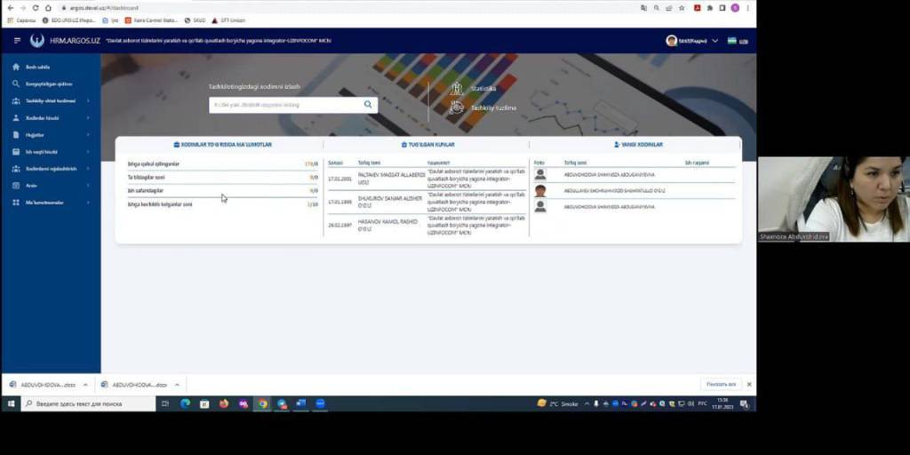910x455 pixels.
Task: Expand the Tashkiliy-shtat tuzilmasi sidebar section
Action: coord(88,100)
